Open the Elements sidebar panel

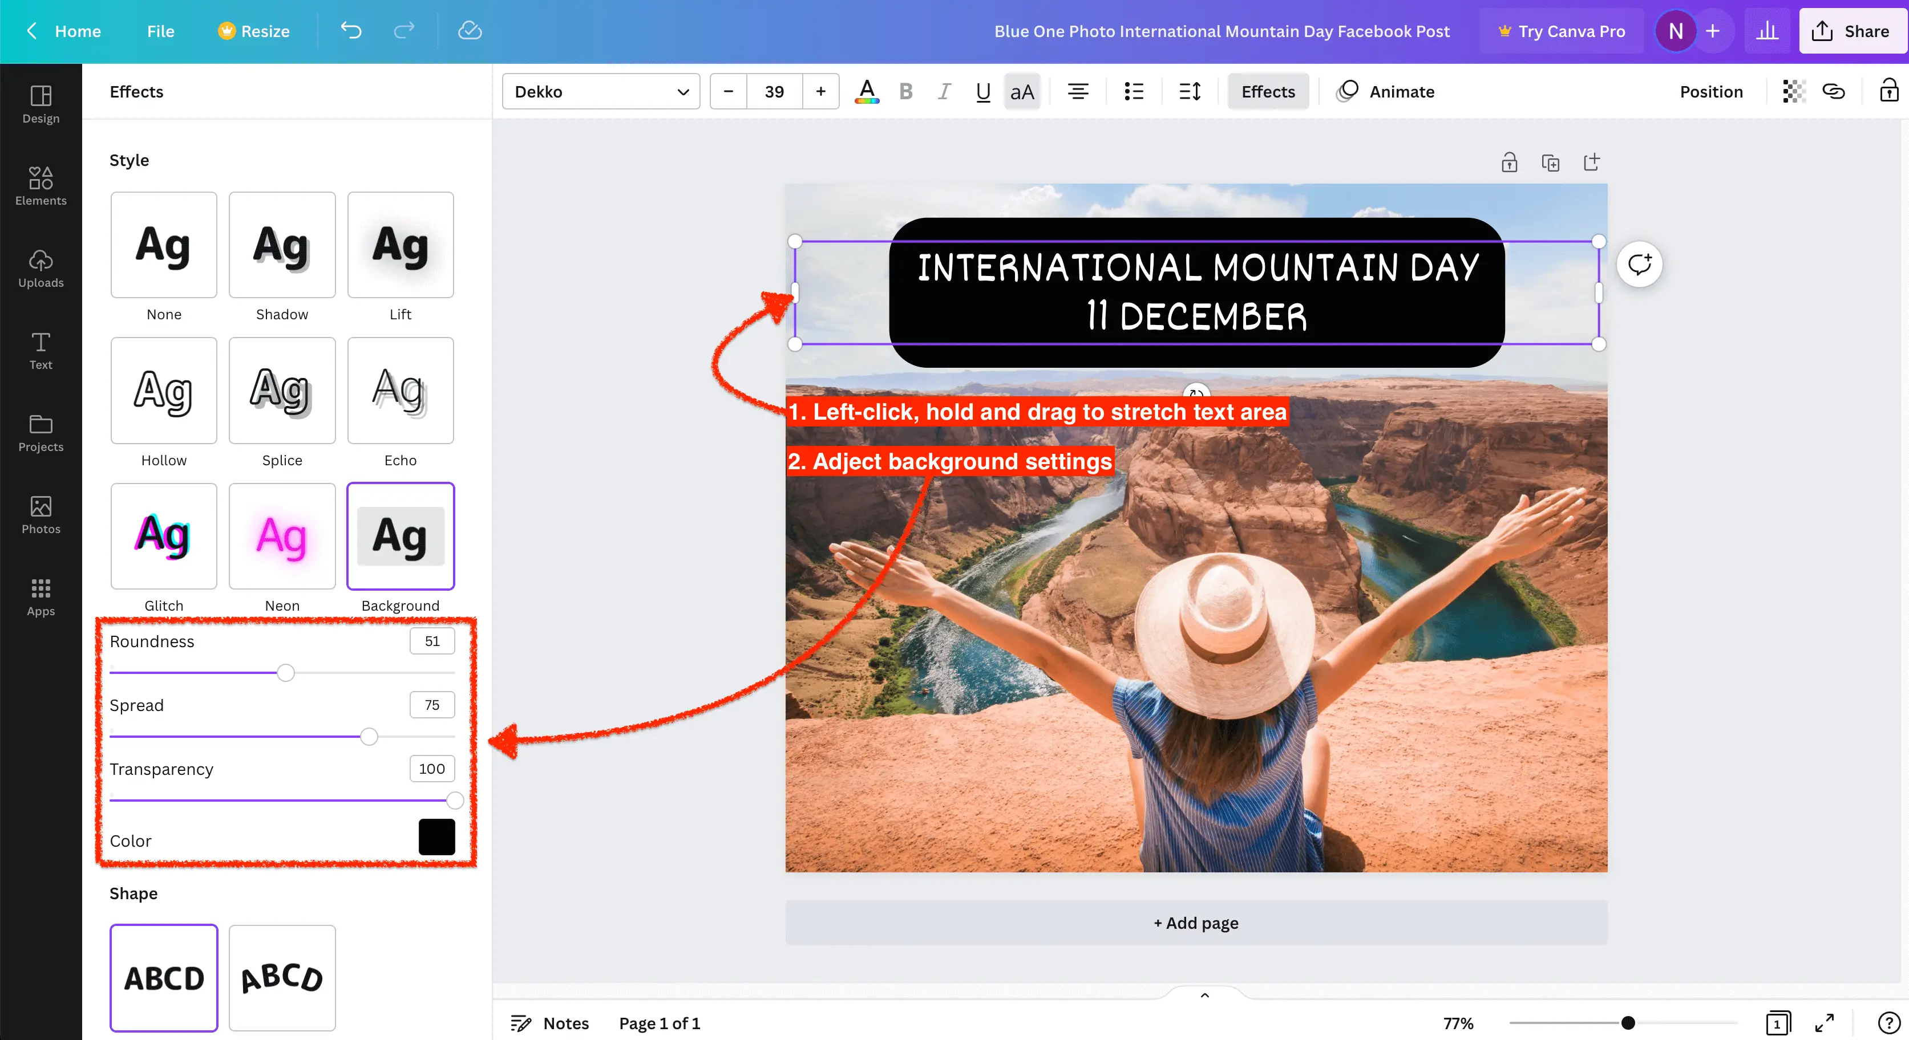tap(41, 185)
